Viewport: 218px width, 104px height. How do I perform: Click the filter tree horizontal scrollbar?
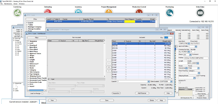37,90
